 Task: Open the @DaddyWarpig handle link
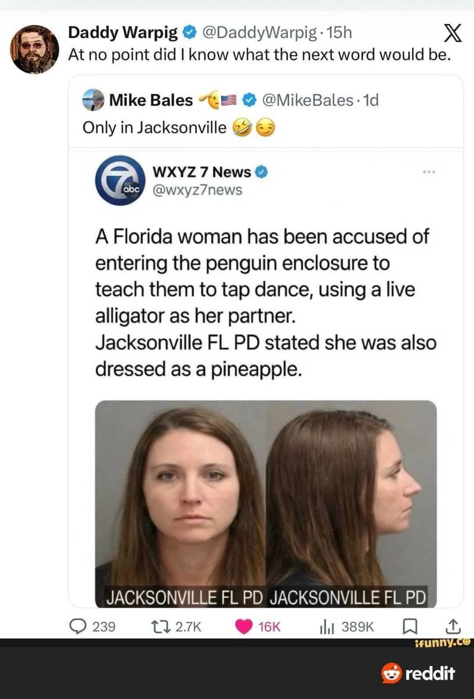click(x=259, y=32)
